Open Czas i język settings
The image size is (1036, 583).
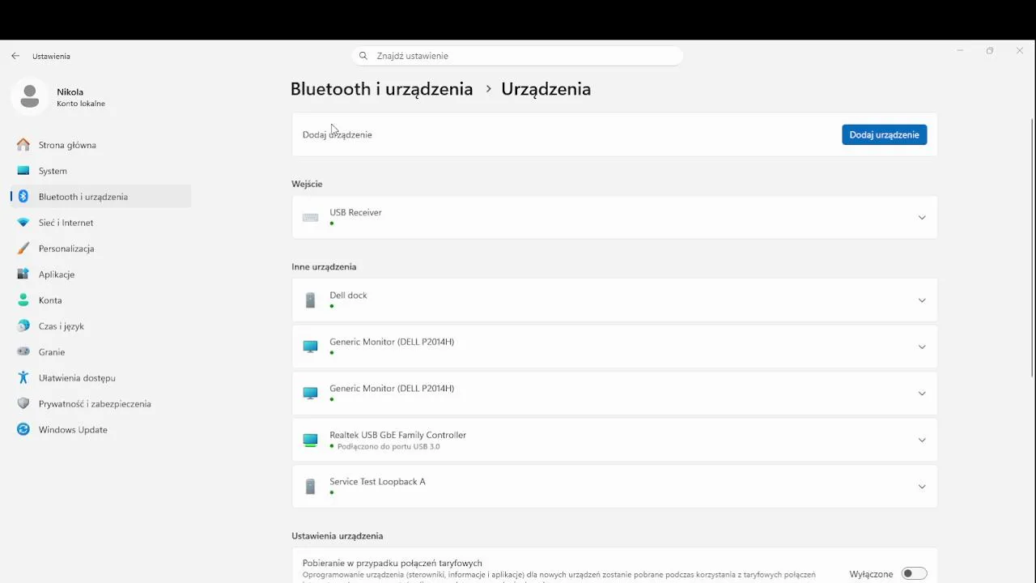[101, 326]
